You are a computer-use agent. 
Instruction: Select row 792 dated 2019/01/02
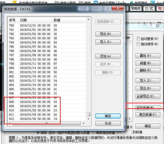pyautogui.click(x=47, y=34)
